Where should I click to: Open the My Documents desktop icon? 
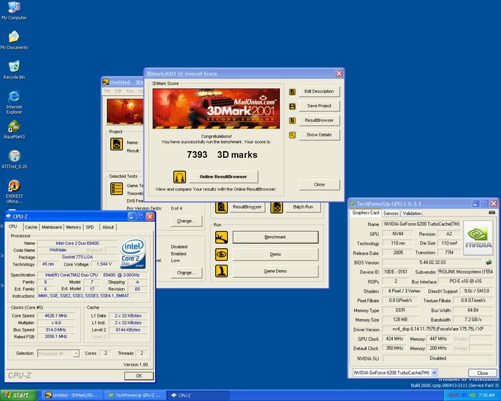pyautogui.click(x=14, y=40)
